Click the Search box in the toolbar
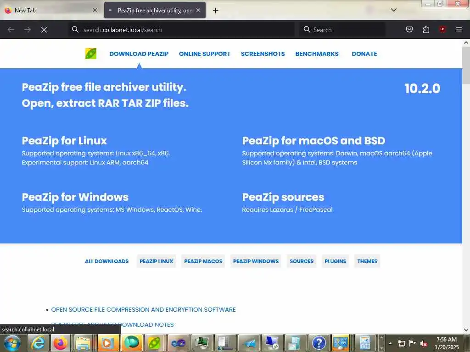 click(x=342, y=30)
